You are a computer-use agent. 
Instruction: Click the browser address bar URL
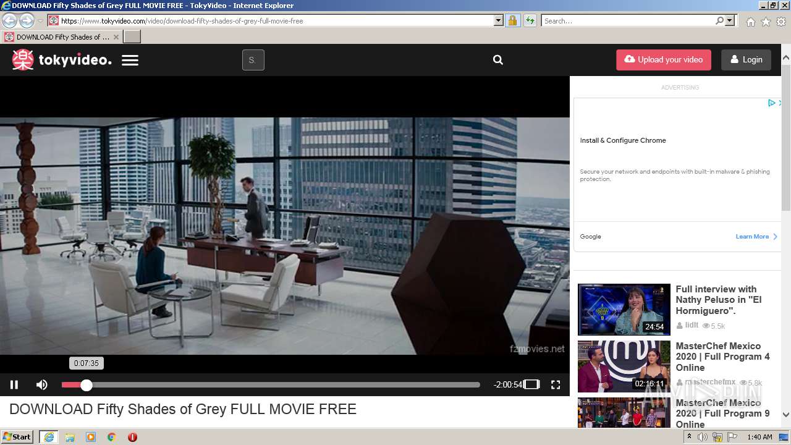coord(182,21)
